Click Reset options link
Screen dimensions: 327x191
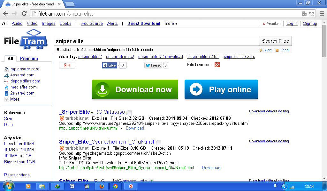[x=17, y=175]
